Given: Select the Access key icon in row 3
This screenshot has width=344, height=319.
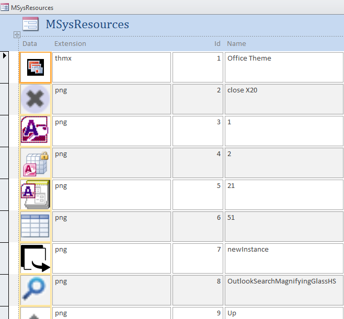Looking at the screenshot, I should click(36, 131).
